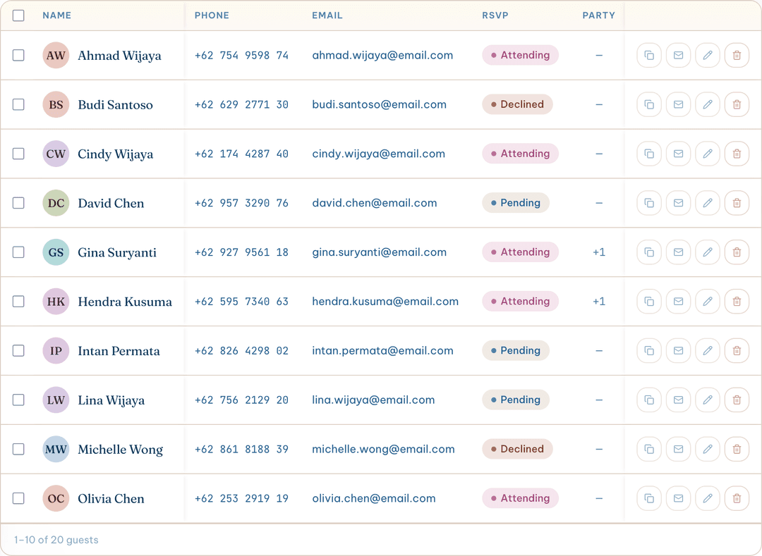Click phone number +62 826 4298 02

[241, 351]
